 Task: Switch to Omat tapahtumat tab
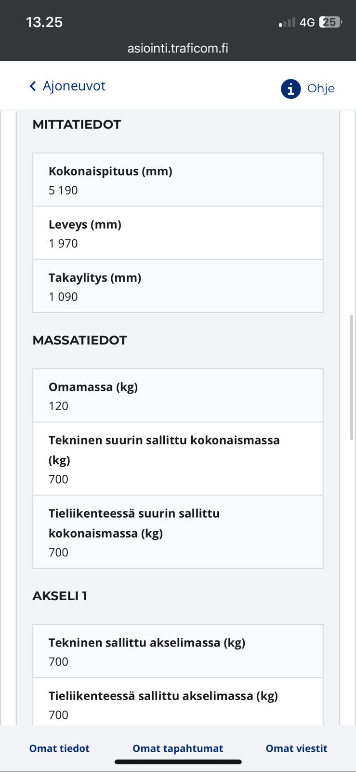click(178, 748)
